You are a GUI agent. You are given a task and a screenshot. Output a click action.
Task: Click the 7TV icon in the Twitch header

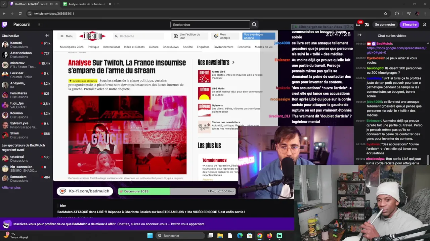point(367,24)
